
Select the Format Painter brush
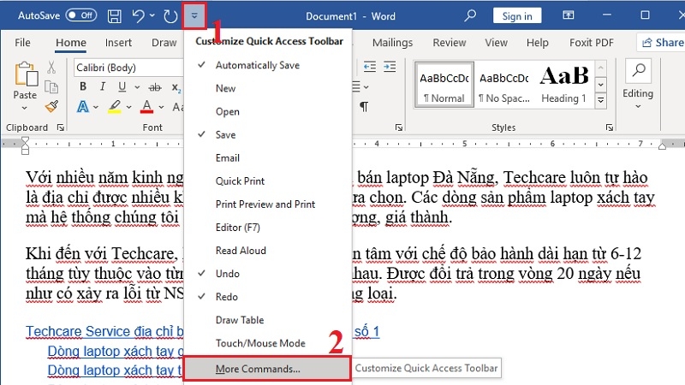pyautogui.click(x=51, y=106)
